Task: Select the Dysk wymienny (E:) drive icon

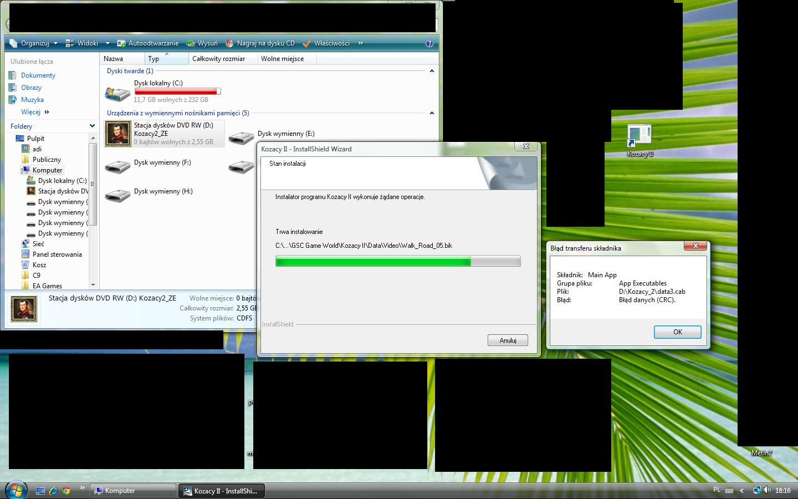Action: (x=241, y=138)
